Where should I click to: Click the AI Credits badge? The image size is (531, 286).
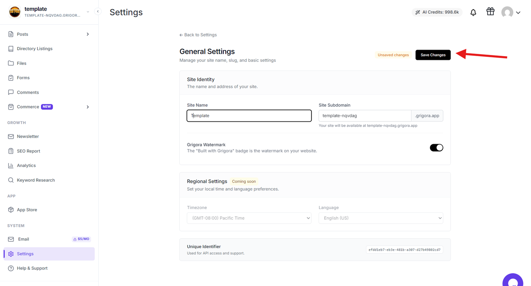(x=437, y=12)
